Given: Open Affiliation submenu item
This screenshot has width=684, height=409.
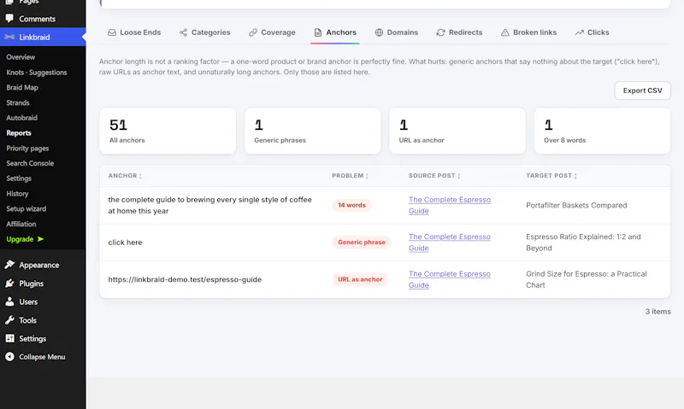Looking at the screenshot, I should point(21,224).
